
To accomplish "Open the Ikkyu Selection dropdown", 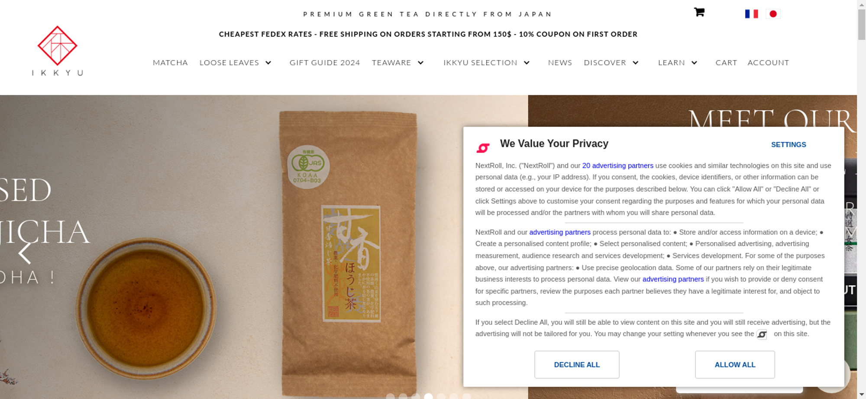I will click(x=527, y=63).
